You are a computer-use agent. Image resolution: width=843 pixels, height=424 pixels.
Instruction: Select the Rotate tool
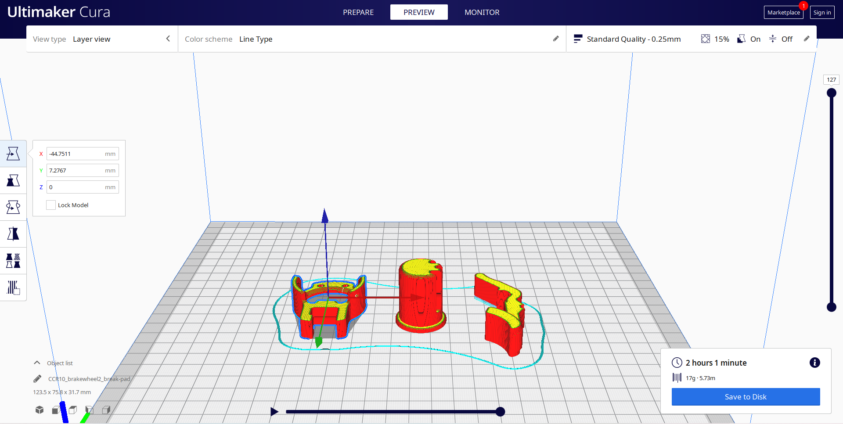coord(13,207)
